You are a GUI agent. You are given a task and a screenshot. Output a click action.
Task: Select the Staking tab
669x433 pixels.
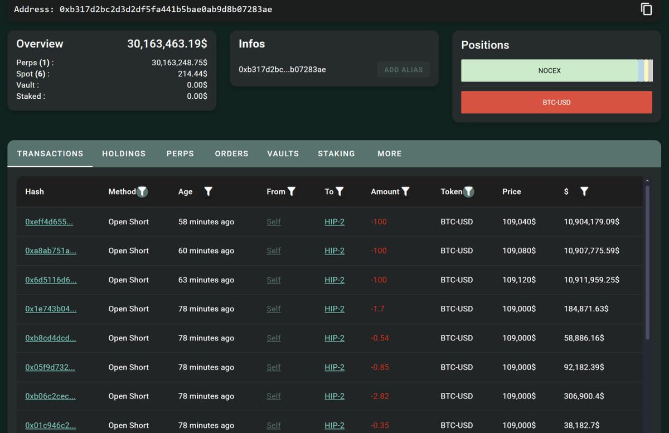[x=336, y=153]
